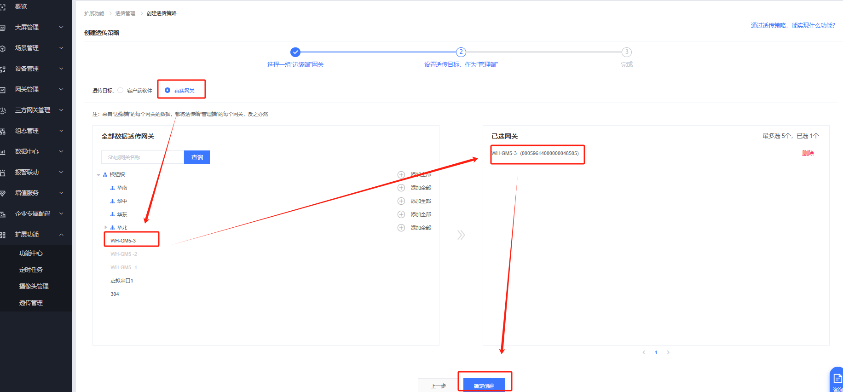Collapse the 扩展功能 sidebar menu

[x=36, y=234]
